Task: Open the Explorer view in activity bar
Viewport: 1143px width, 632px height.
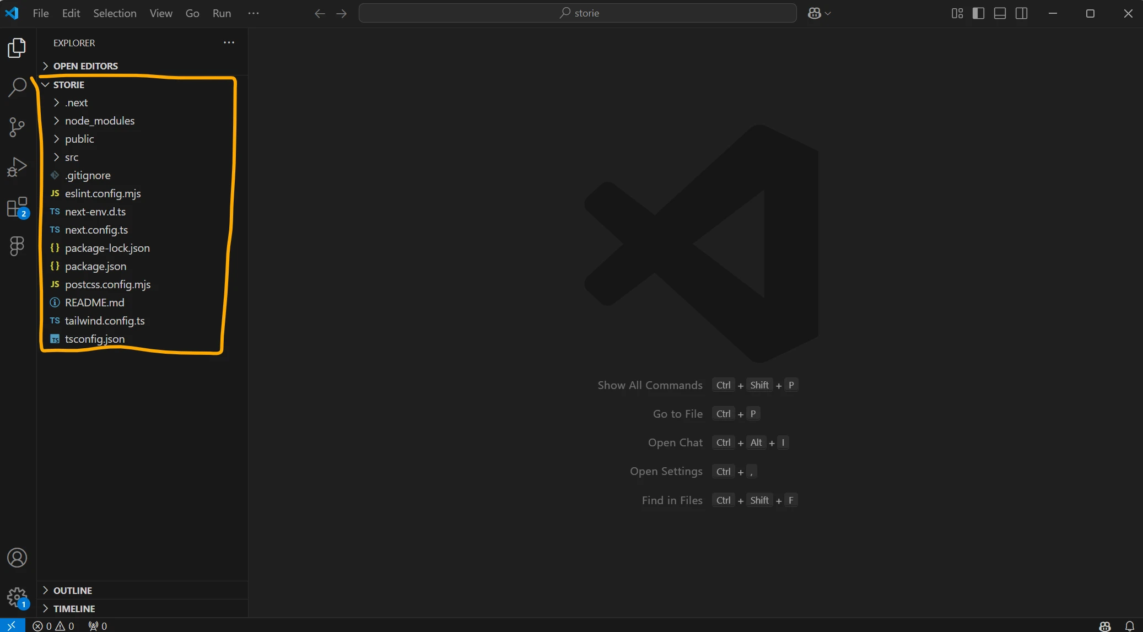Action: pyautogui.click(x=17, y=48)
